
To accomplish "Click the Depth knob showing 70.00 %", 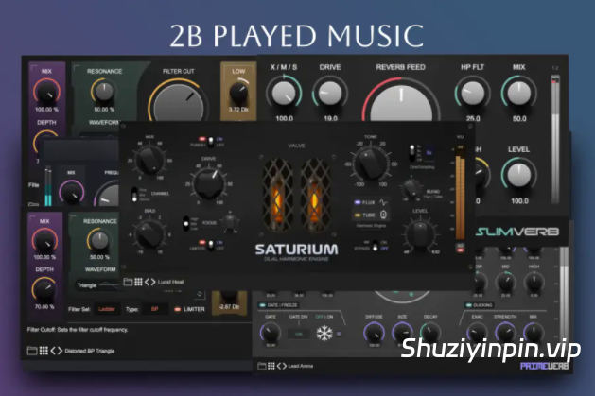I will pos(44,289).
